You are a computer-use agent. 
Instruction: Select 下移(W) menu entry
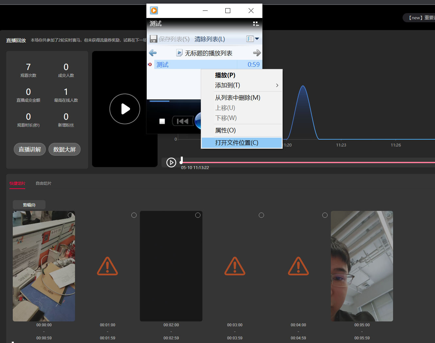click(x=241, y=118)
